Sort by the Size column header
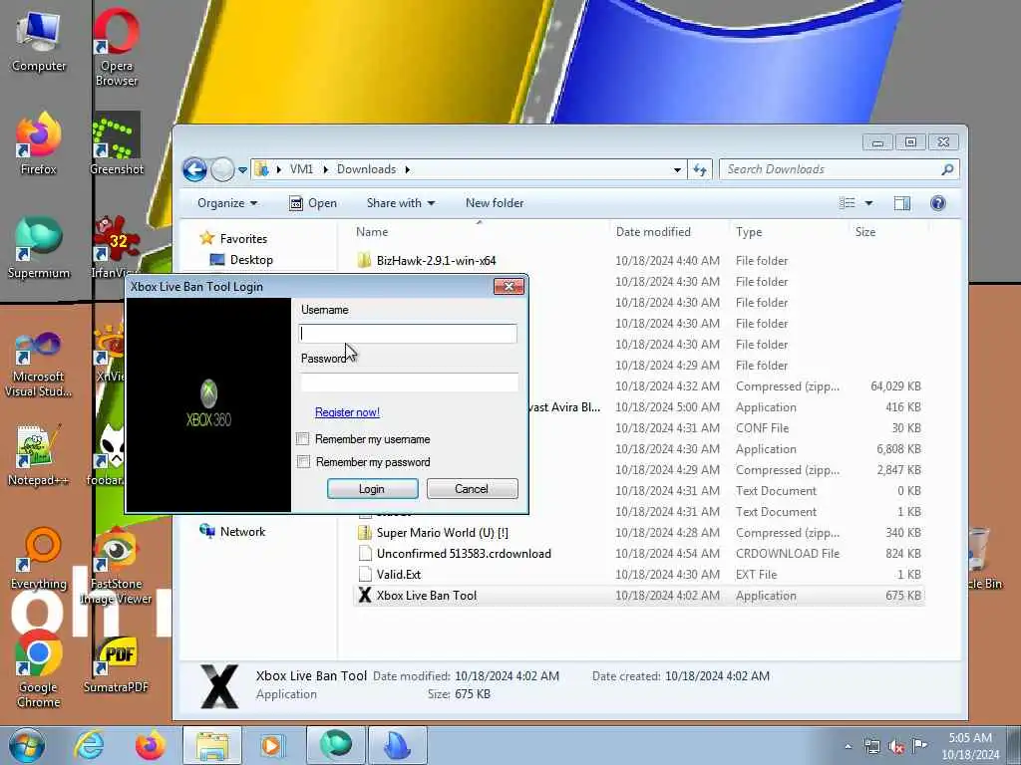Viewport: 1021px width, 765px height. (864, 231)
